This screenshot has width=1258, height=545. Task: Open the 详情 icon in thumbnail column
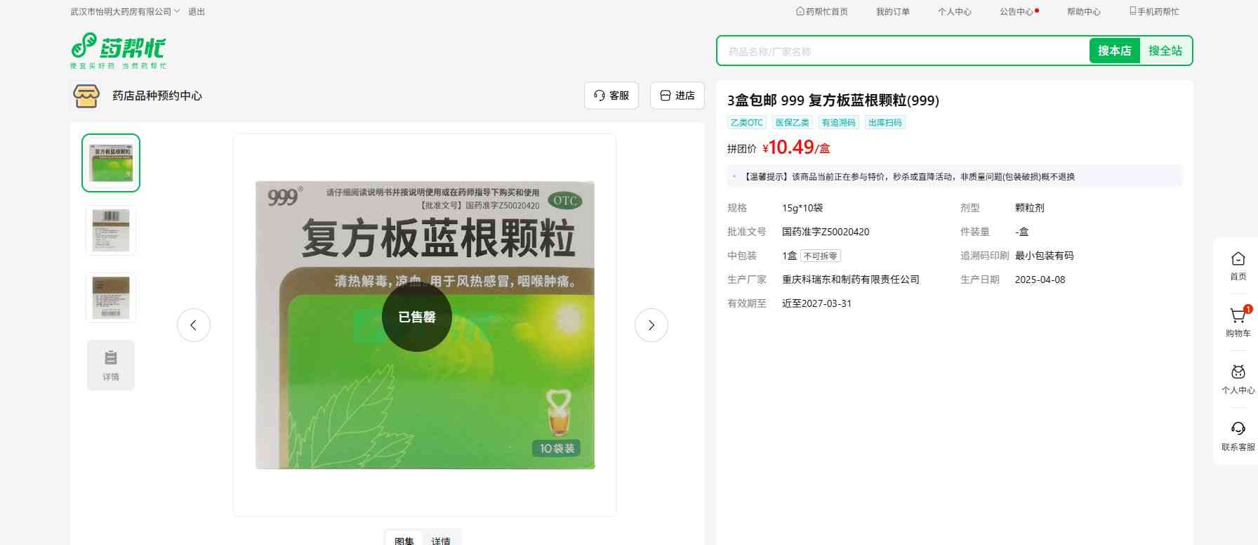pos(111,365)
